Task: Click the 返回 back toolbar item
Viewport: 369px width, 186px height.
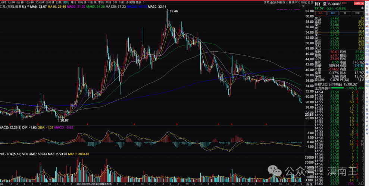Action: click(x=310, y=2)
